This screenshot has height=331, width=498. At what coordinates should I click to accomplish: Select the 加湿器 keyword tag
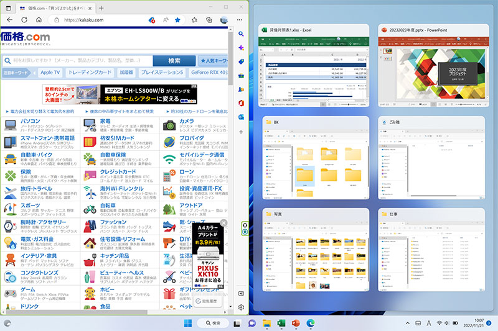coord(126,73)
